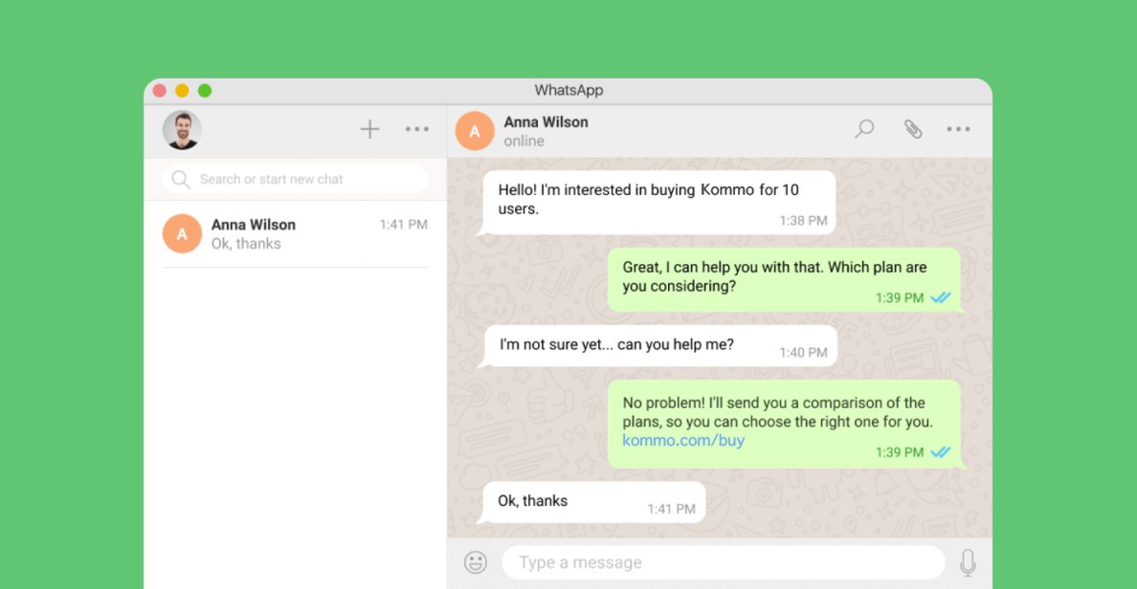This screenshot has height=589, width=1137.
Task: Open your profile photo avatar
Action: (182, 130)
